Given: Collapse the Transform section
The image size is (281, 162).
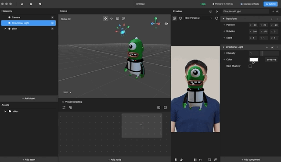Looking at the screenshot, I should click(223, 19).
